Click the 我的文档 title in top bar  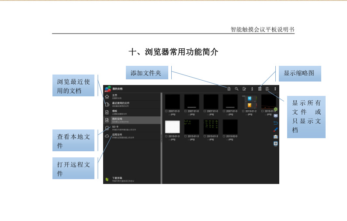(117, 89)
